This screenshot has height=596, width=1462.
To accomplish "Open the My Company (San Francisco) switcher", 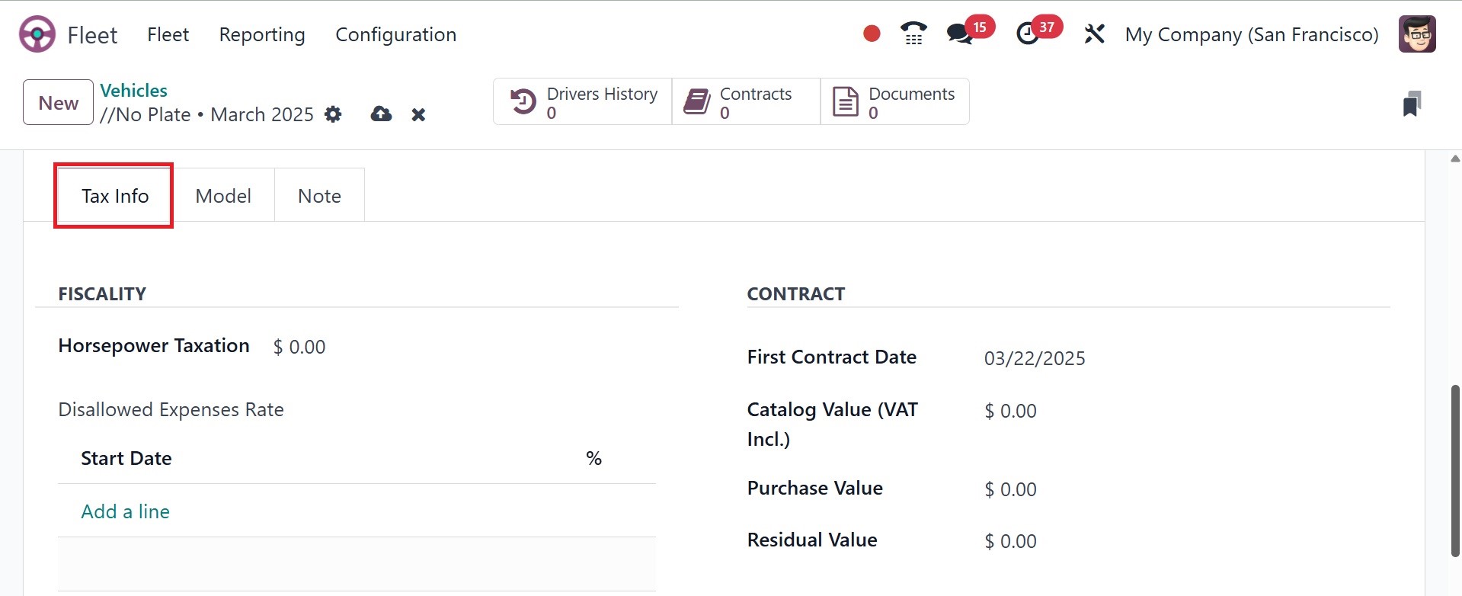I will [1252, 34].
